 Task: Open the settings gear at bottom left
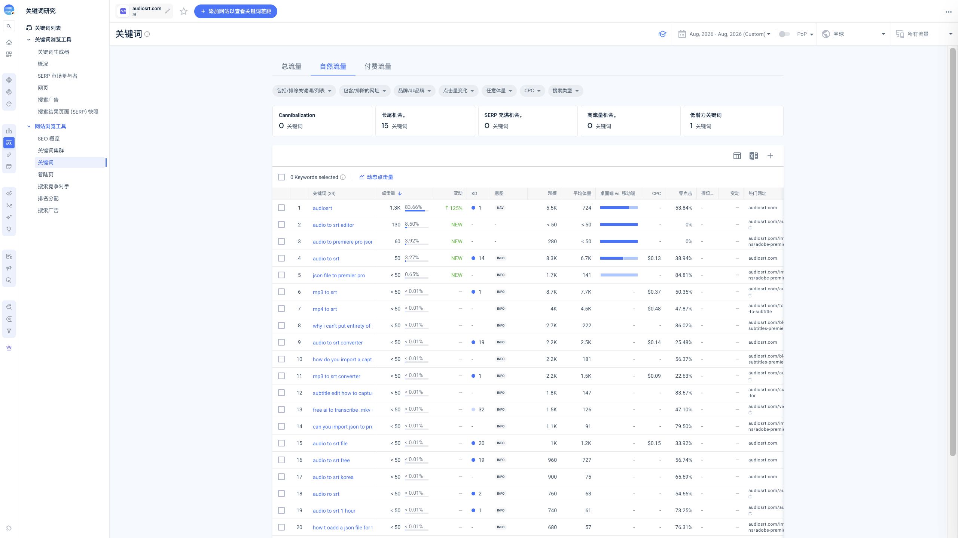coord(9,528)
